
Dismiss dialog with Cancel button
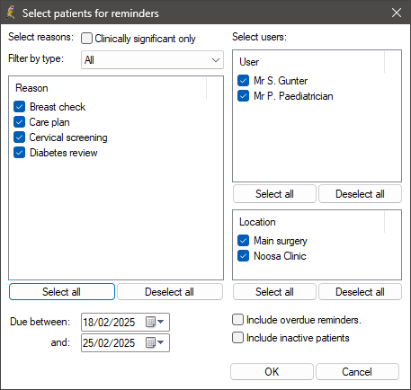[357, 372]
